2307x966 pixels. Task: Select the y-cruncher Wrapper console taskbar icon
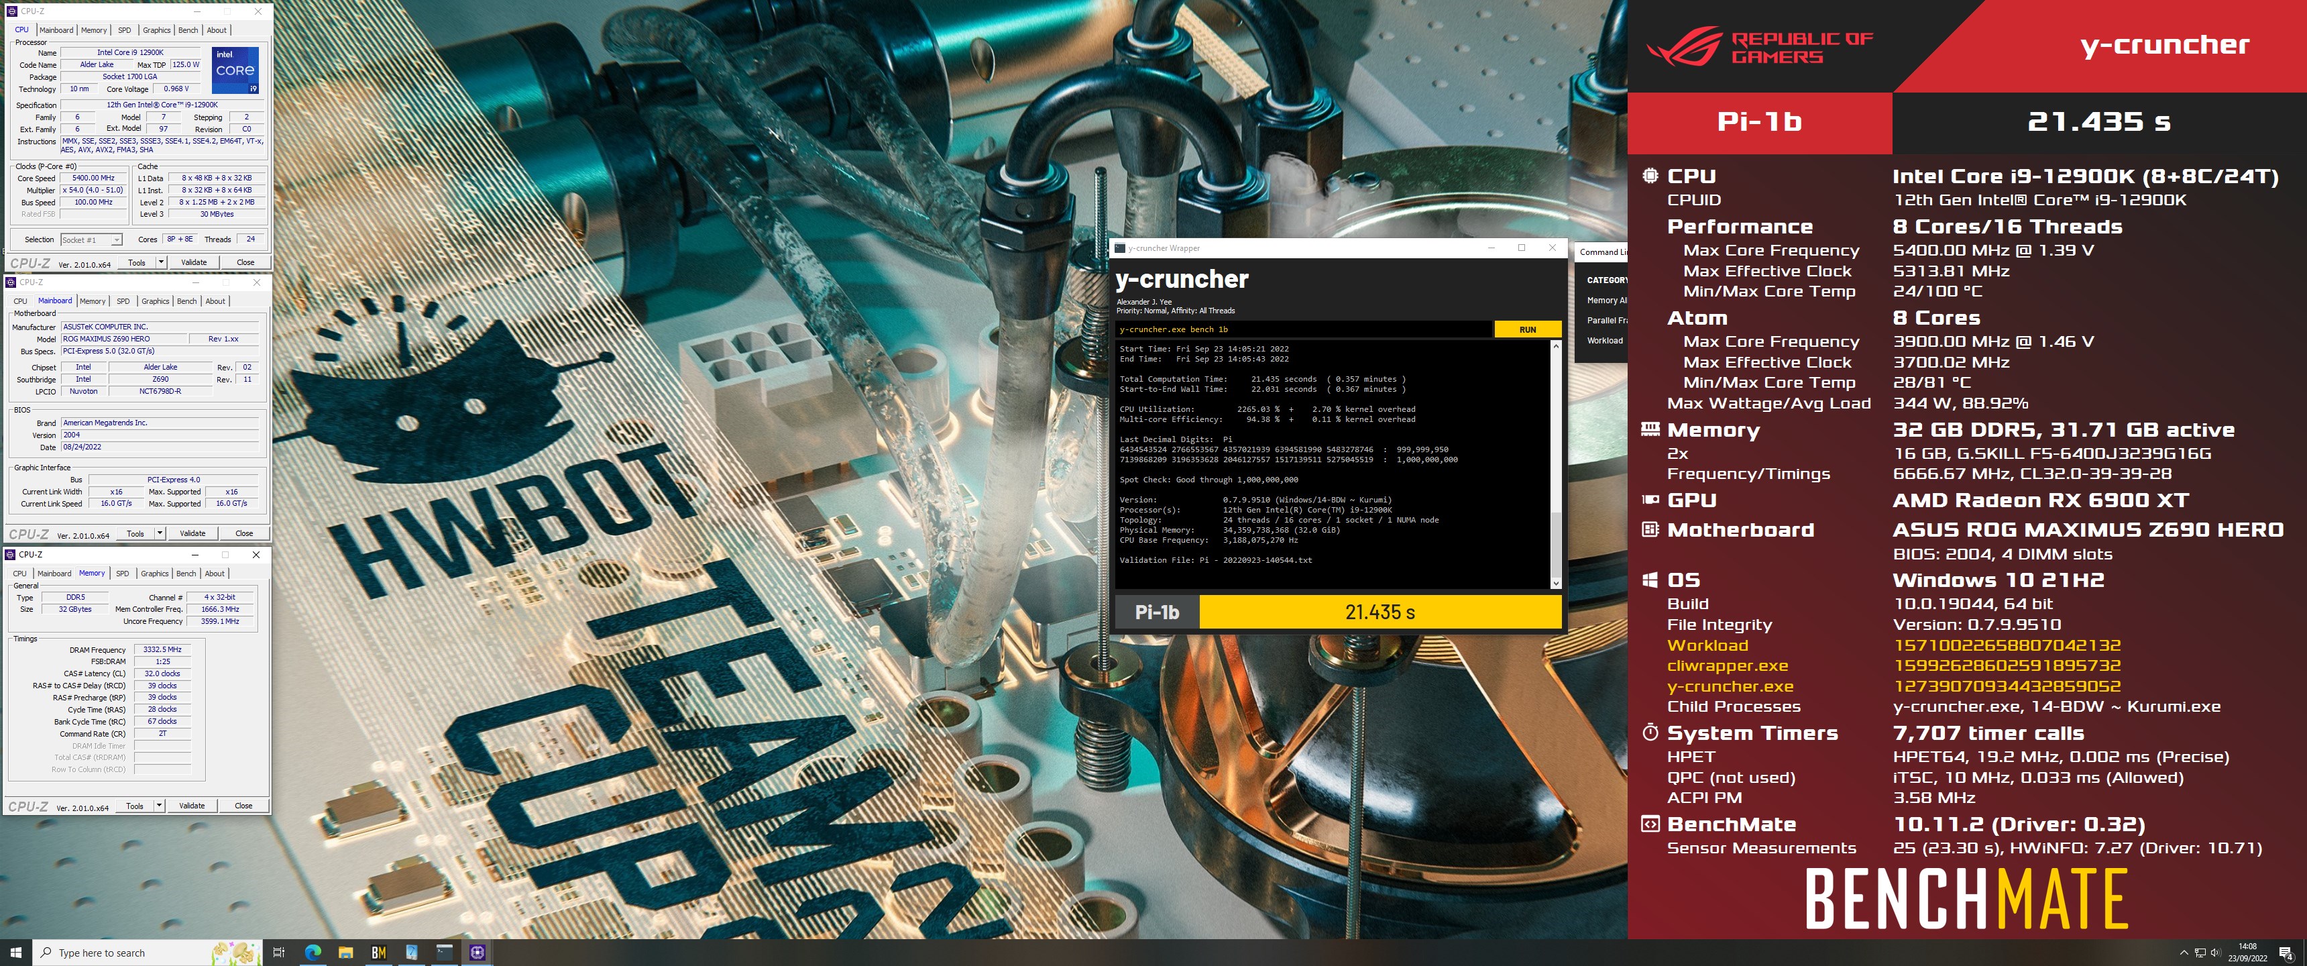pos(445,953)
